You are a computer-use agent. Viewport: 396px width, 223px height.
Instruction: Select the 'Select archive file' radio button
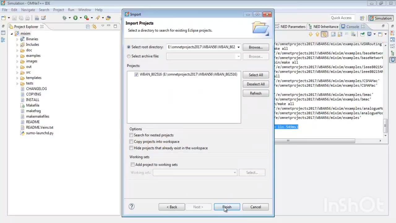129,56
